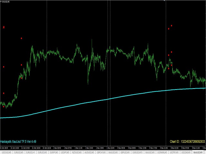Image resolution: width=206 pixels, height=154 pixels.
Task: Click the 31 Oct 22:30 time label
Action: (x=47, y=148)
